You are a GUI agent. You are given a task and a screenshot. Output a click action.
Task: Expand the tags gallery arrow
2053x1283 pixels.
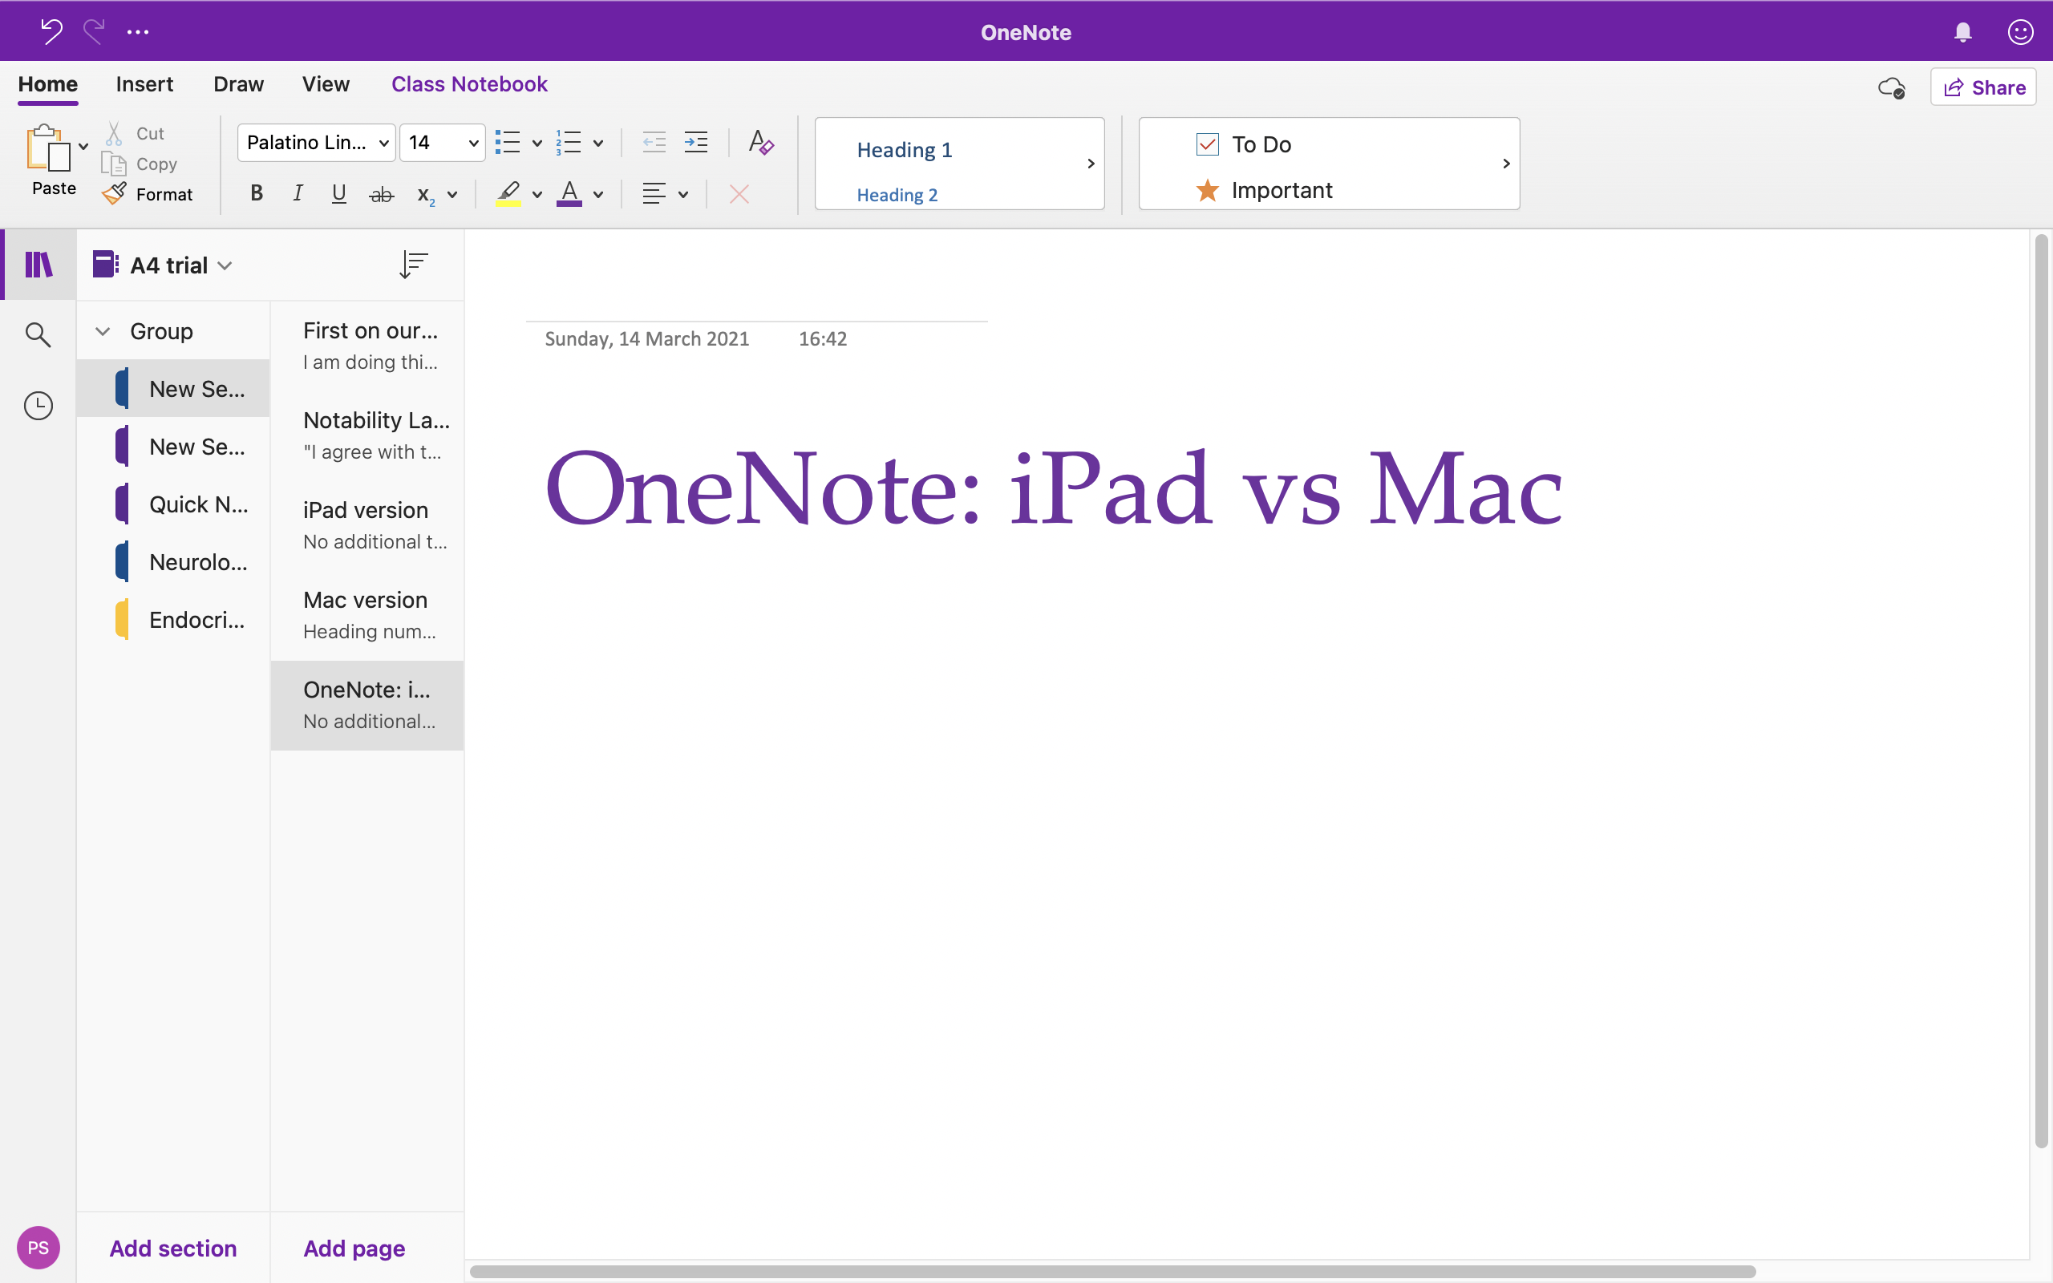1507,163
